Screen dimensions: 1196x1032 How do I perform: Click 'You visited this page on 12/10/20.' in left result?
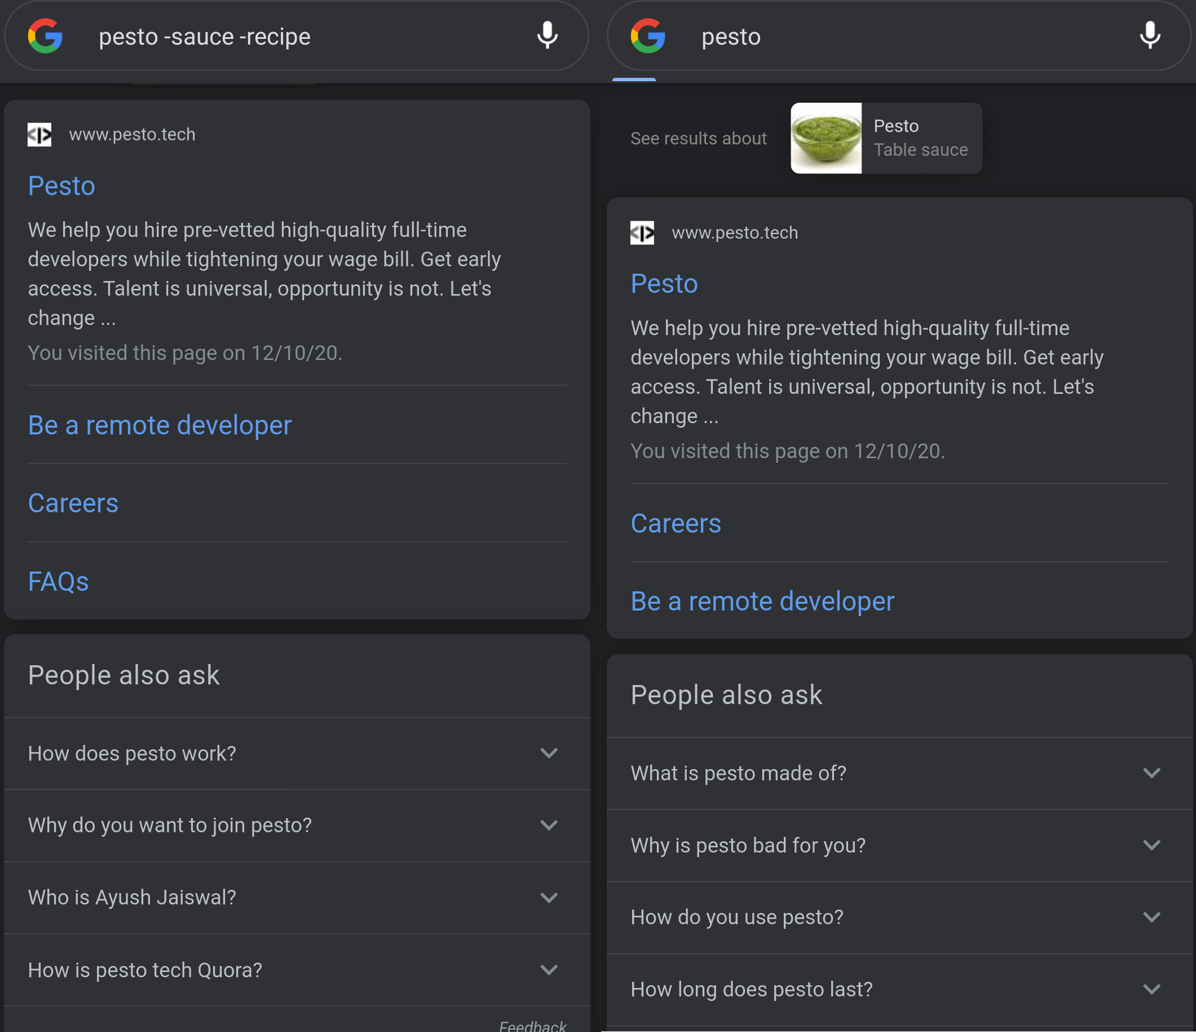pos(185,353)
